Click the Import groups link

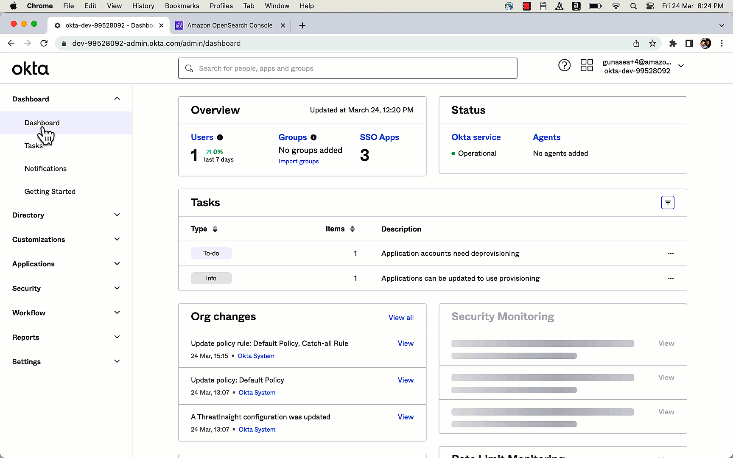(x=299, y=162)
